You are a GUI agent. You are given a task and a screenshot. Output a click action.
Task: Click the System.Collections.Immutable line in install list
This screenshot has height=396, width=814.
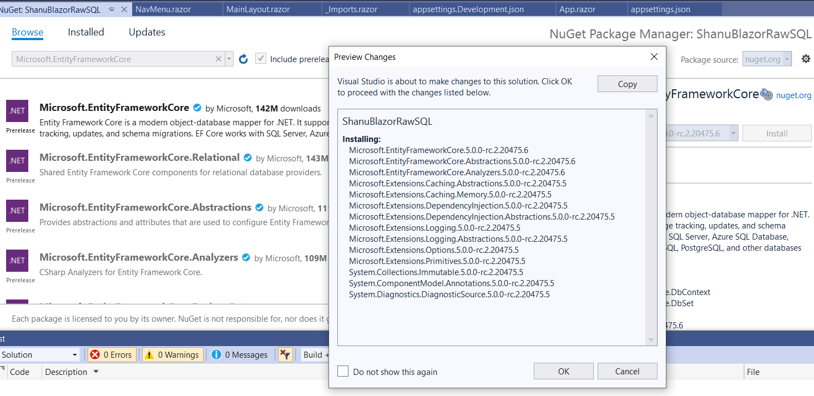pyautogui.click(x=436, y=272)
